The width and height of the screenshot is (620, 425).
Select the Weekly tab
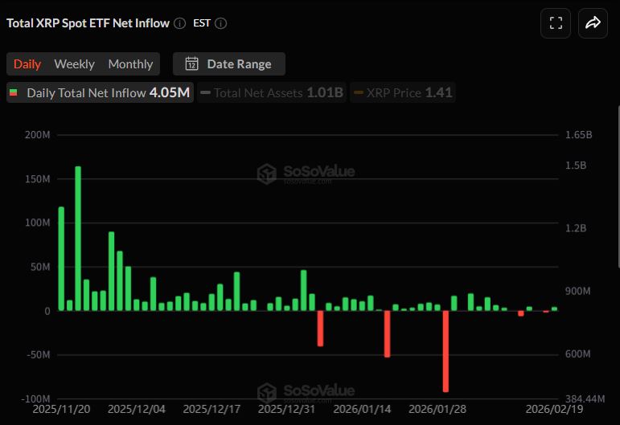click(74, 64)
